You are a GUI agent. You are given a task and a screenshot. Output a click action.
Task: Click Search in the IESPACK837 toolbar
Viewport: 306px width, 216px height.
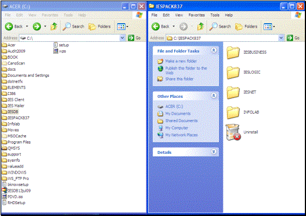(220, 27)
